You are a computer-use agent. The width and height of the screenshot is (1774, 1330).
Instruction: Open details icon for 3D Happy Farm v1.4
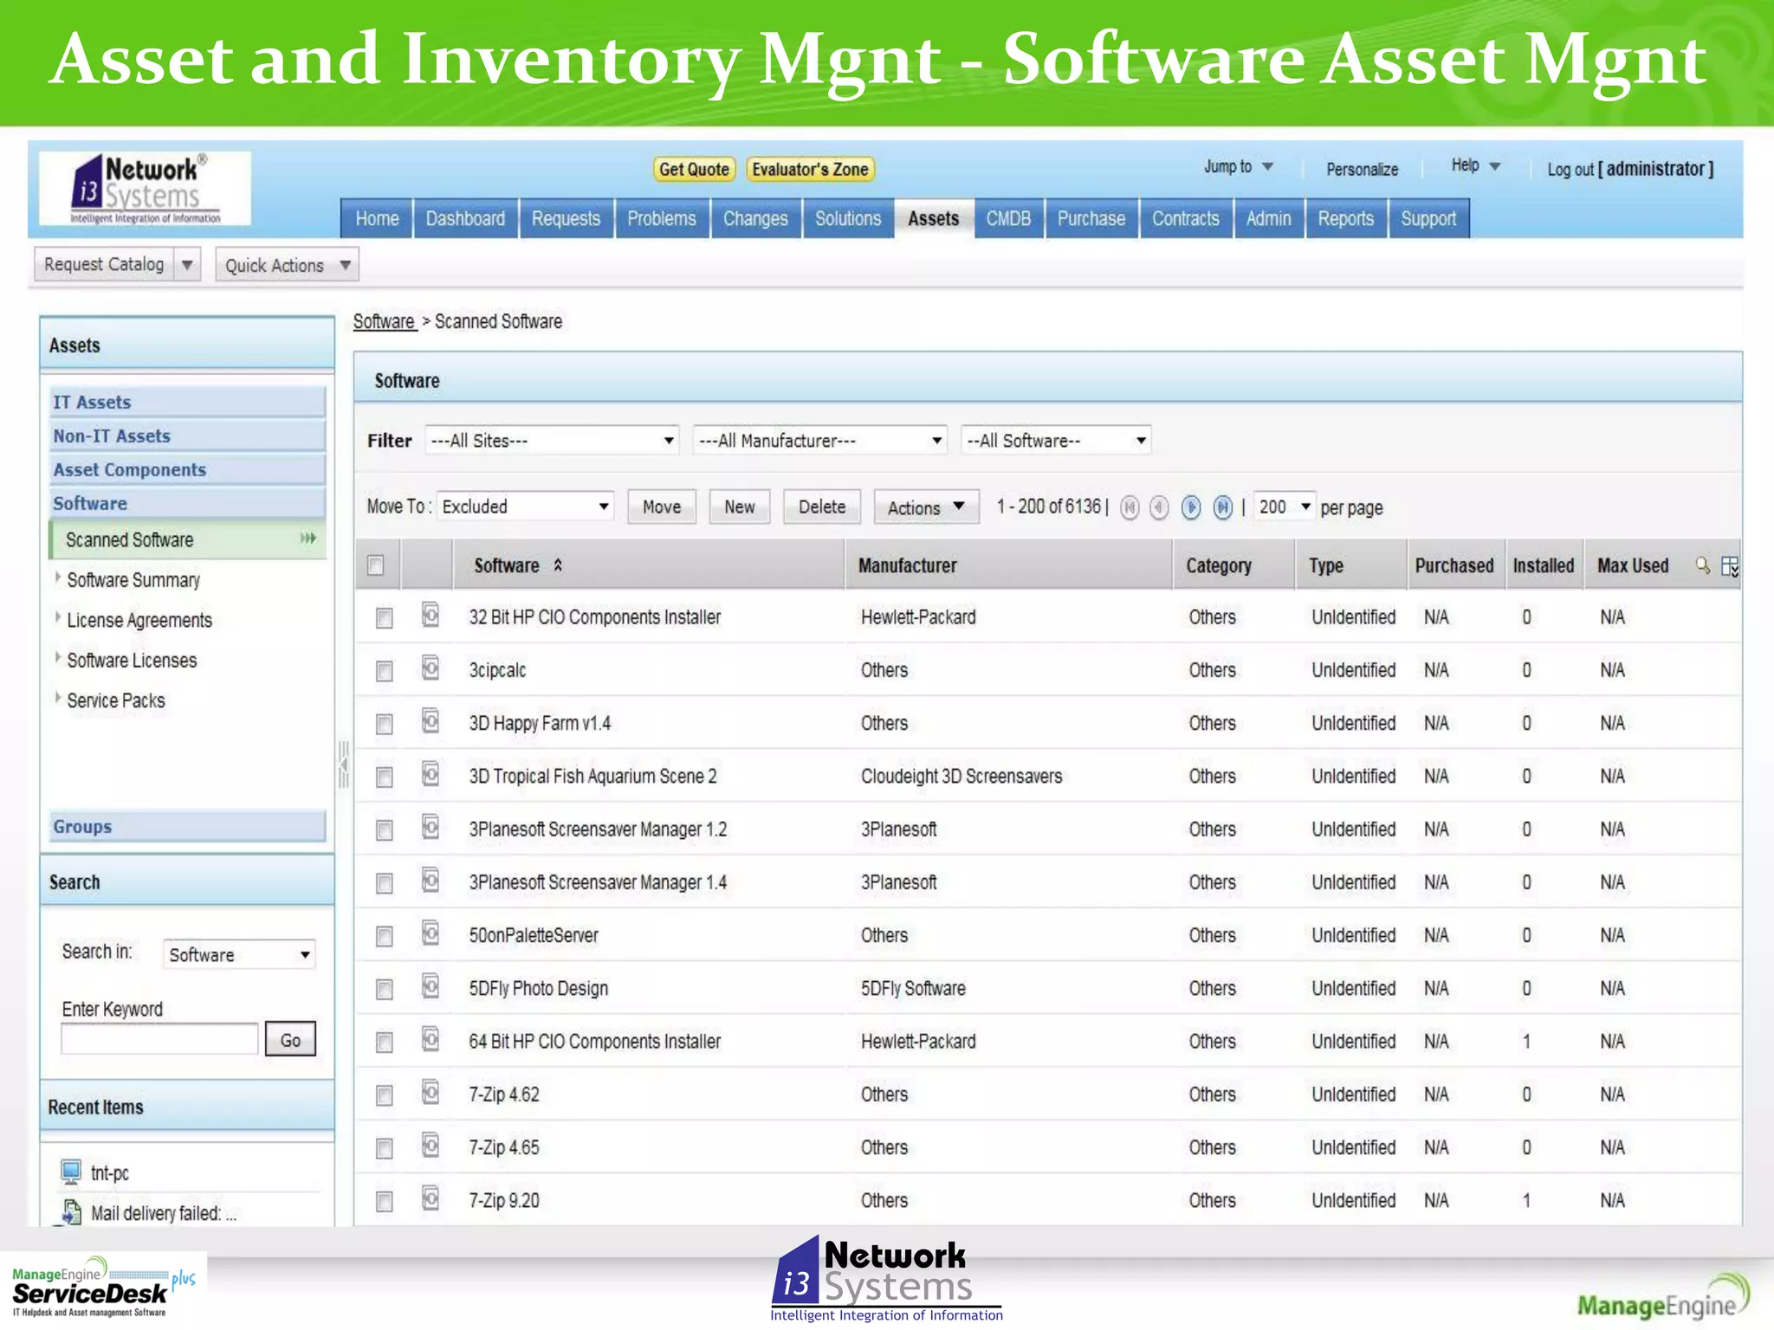pyautogui.click(x=431, y=720)
